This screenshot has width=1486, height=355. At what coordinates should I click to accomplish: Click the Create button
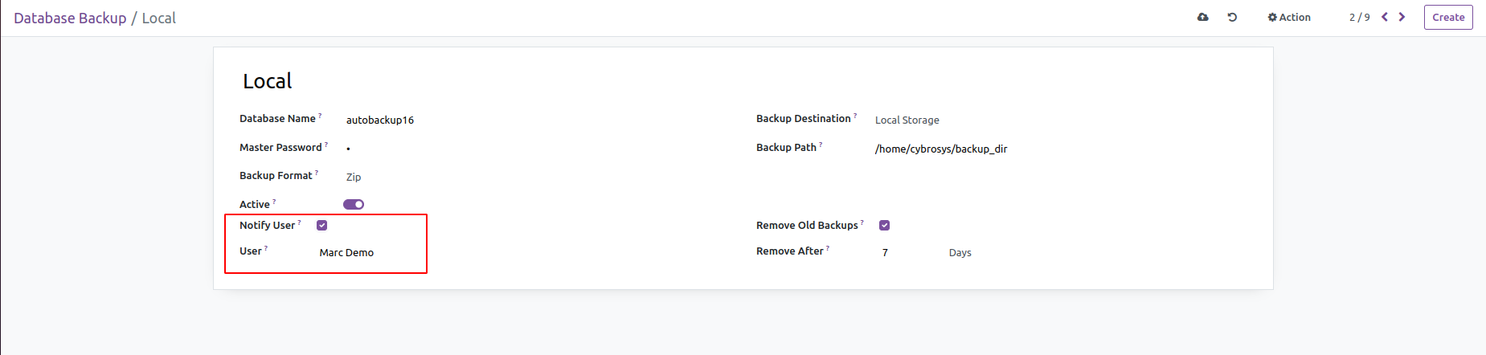pos(1447,17)
